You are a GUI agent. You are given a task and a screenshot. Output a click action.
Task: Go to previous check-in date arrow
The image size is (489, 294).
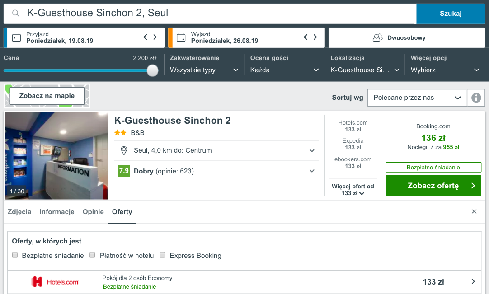pos(146,37)
